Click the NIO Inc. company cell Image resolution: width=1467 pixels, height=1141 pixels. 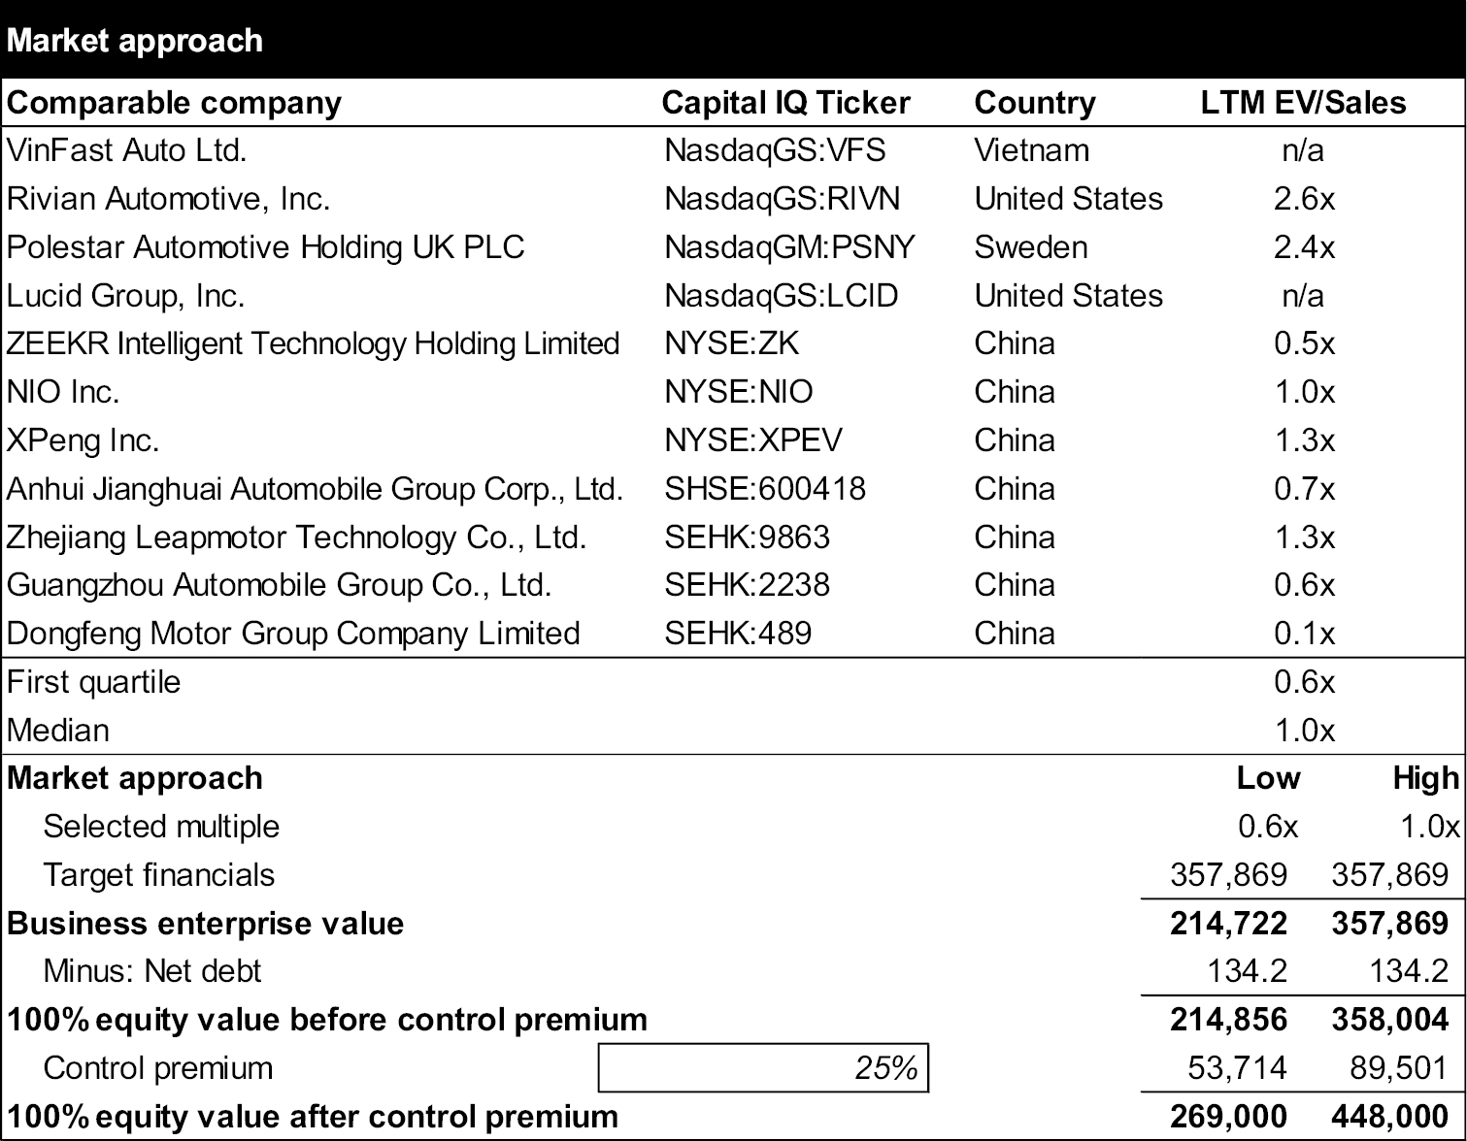[x=63, y=392]
